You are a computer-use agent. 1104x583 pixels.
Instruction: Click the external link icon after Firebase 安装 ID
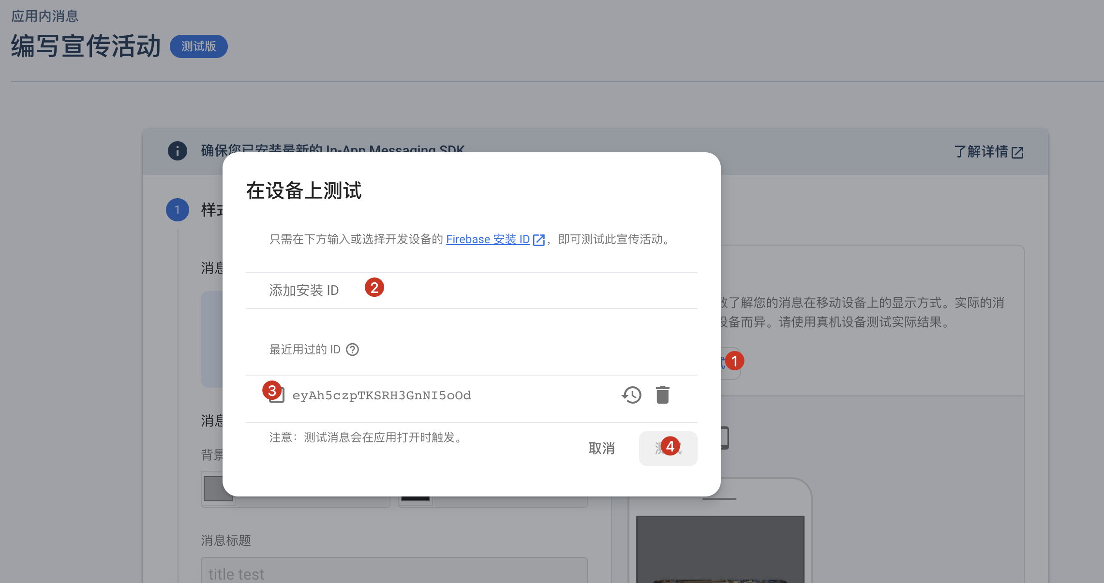point(538,240)
